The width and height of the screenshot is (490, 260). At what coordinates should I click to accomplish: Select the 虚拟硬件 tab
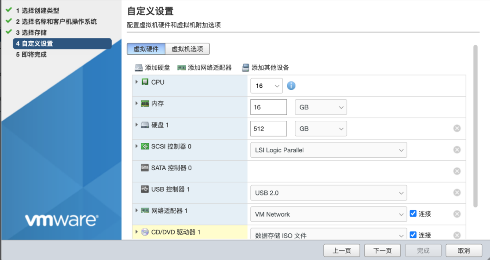pyautogui.click(x=146, y=49)
